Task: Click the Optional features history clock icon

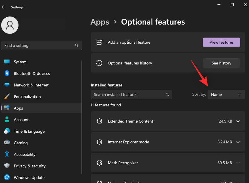Action: pyautogui.click(x=99, y=63)
